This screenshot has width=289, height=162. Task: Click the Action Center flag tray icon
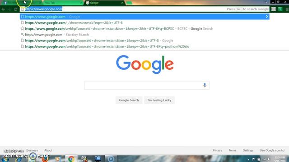tap(254, 159)
